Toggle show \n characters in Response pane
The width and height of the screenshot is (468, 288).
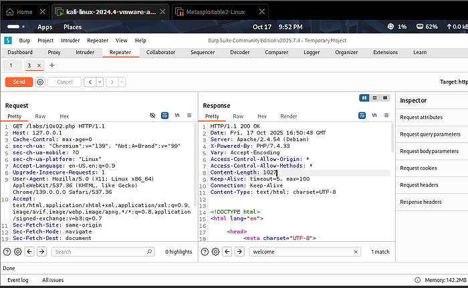pyautogui.click(x=374, y=115)
